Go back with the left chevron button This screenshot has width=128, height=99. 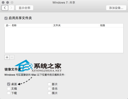coord(5,8)
